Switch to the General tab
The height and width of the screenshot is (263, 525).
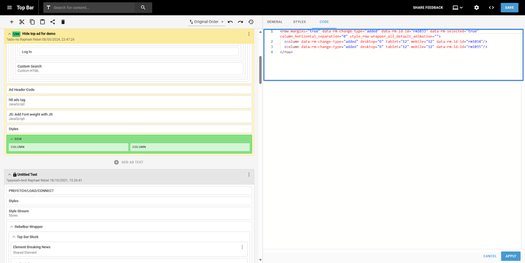pyautogui.click(x=274, y=22)
